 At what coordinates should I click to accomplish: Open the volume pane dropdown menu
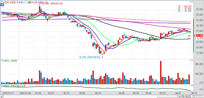(190, 60)
